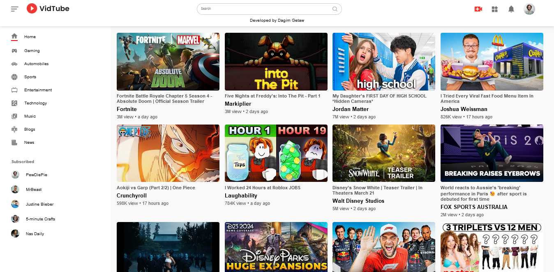Viewport: 554px width, 272px height.
Task: Select Home in the sidebar
Action: [x=30, y=37]
